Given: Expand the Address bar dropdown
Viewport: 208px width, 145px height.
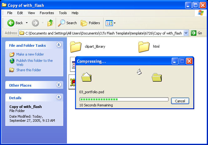Looking at the screenshot, I should [186, 33].
